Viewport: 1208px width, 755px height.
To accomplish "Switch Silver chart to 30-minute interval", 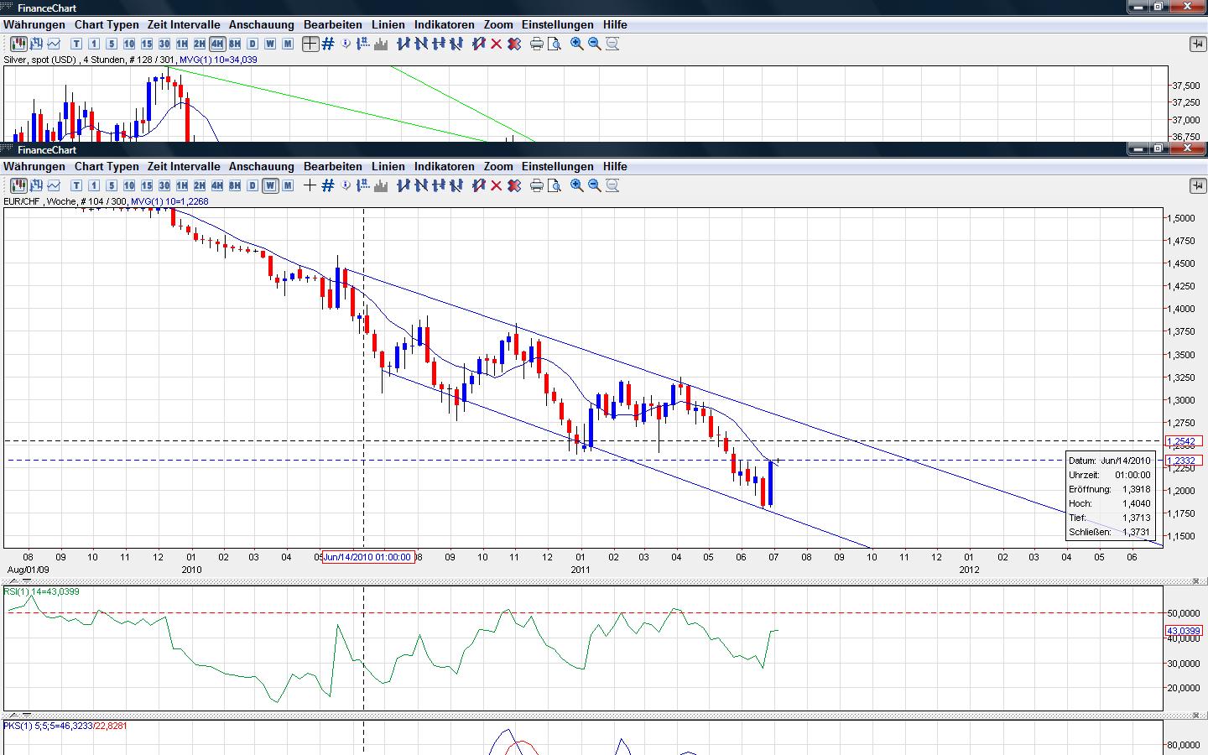I will [x=164, y=44].
